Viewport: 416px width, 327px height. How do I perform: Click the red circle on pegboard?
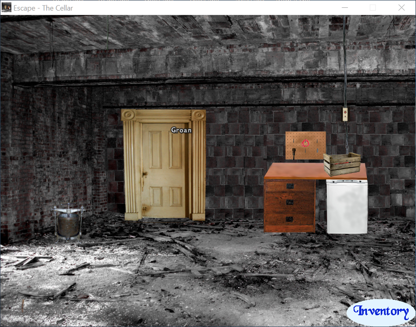(x=306, y=143)
